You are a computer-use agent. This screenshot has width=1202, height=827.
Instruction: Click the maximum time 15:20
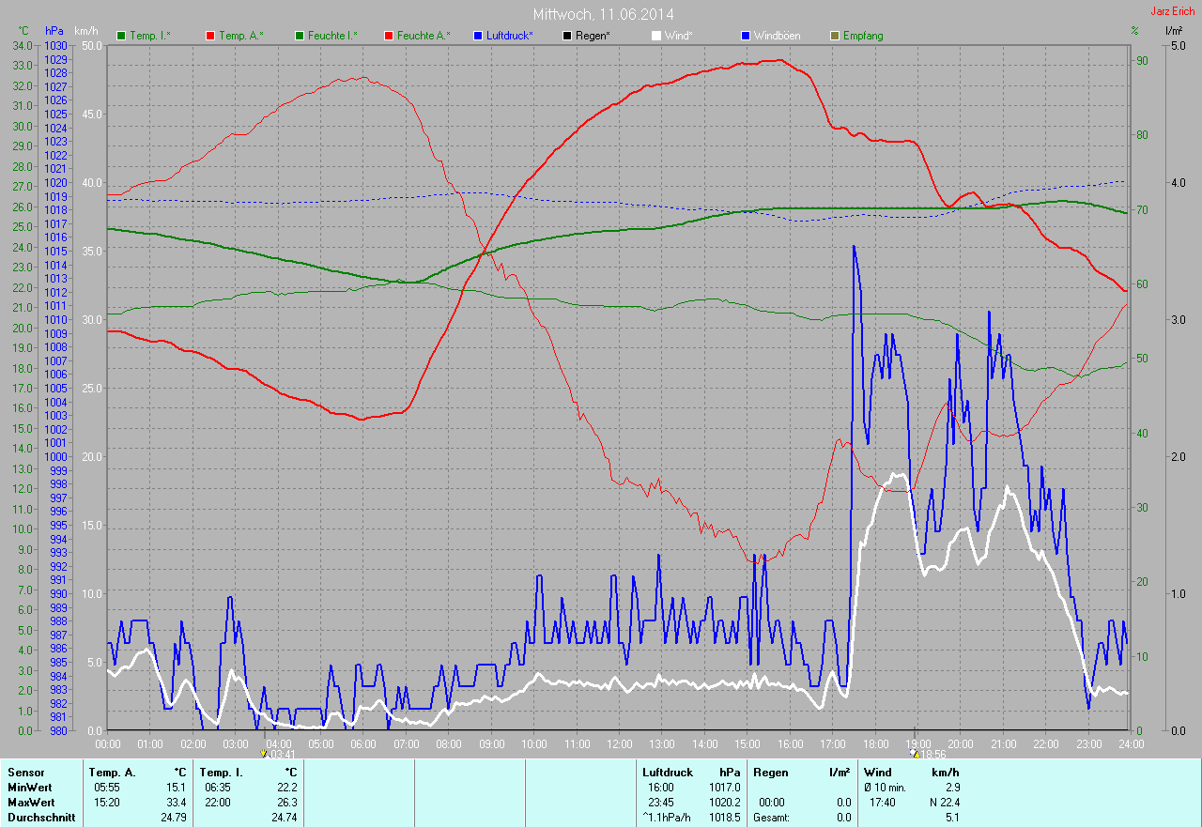click(107, 803)
